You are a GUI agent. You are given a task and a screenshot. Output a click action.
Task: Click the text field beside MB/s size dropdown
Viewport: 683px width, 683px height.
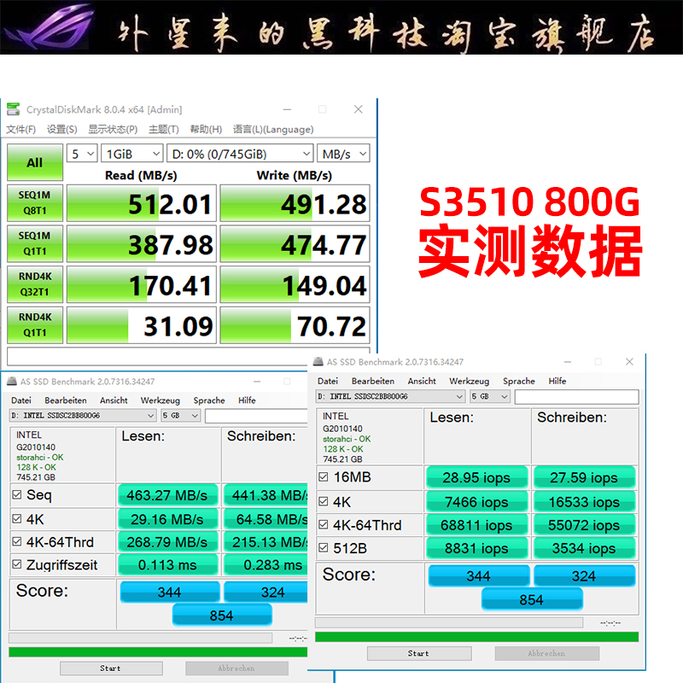(256, 416)
